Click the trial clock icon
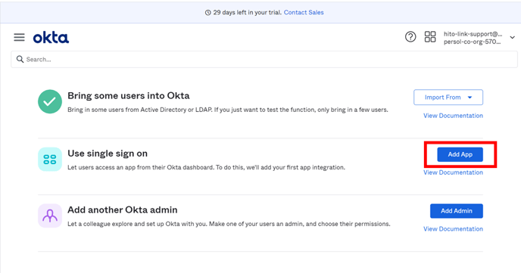Viewport: 521px width, 273px height. pyautogui.click(x=207, y=13)
